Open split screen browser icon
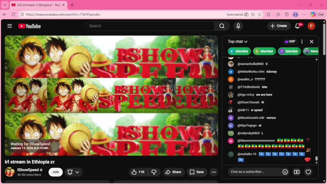 point(253,15)
